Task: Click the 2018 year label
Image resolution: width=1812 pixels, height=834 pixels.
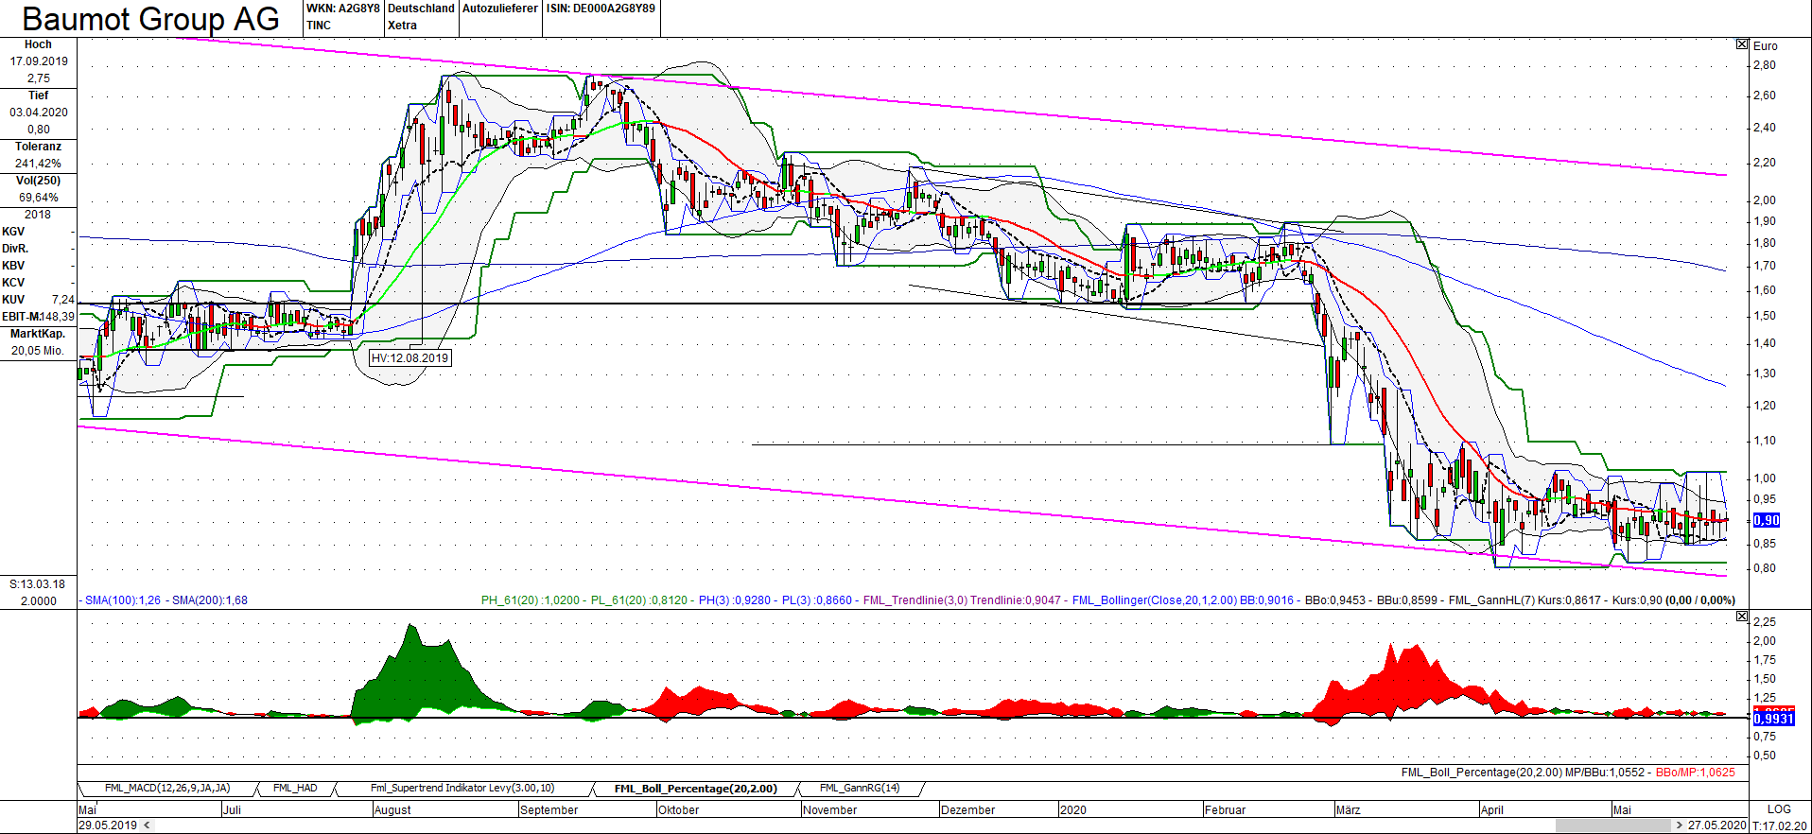Action: [38, 215]
